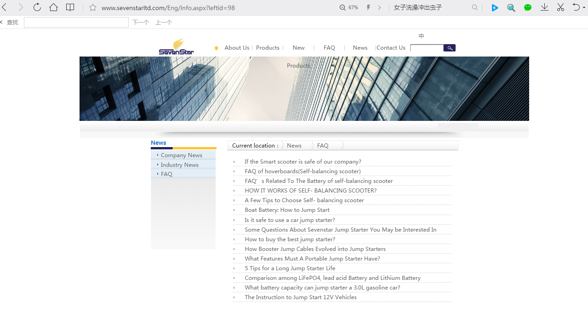Click the zoom 67% magnifier control

pyautogui.click(x=349, y=7)
